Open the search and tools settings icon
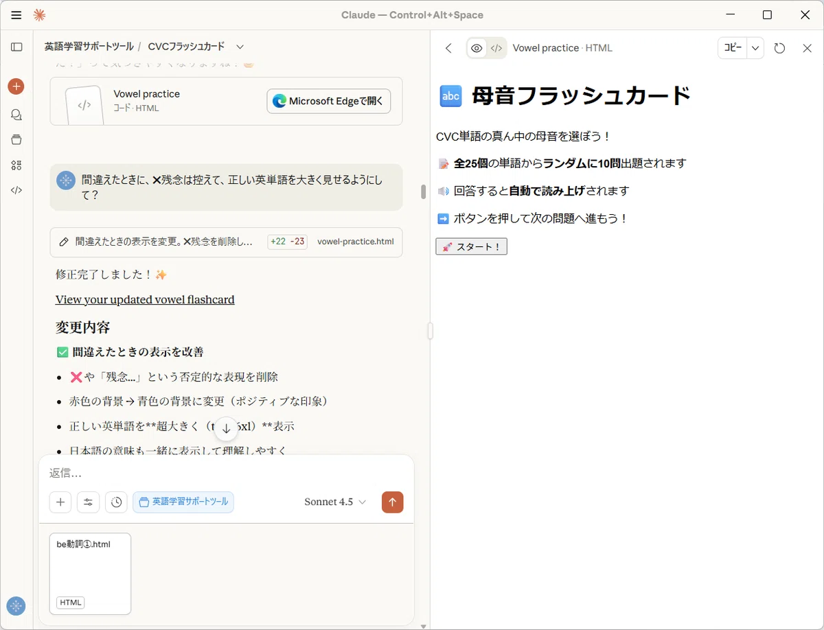The width and height of the screenshot is (824, 630). point(88,502)
